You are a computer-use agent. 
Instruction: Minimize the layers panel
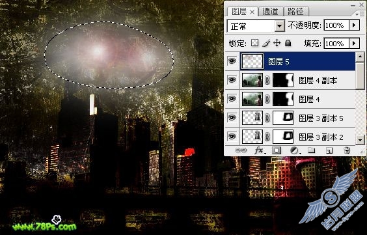coord(353,5)
